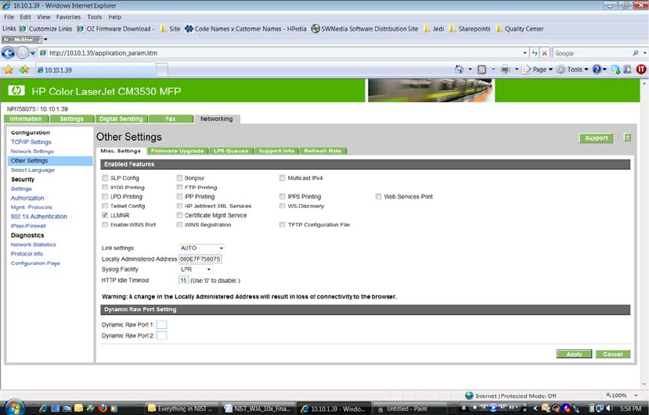Expand the recent pages arrow next to forward button
The width and height of the screenshot is (649, 415).
point(33,53)
